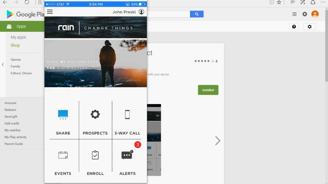This screenshot has height=184, width=328.
Task: Start a 3-WAY CALL via phone icon
Action: pos(127,114)
